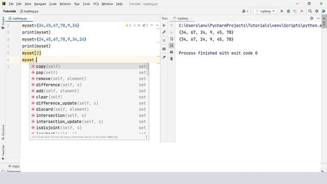The height and width of the screenshot is (184, 327).
Task: Open the VCS menu
Action: tap(96, 4)
